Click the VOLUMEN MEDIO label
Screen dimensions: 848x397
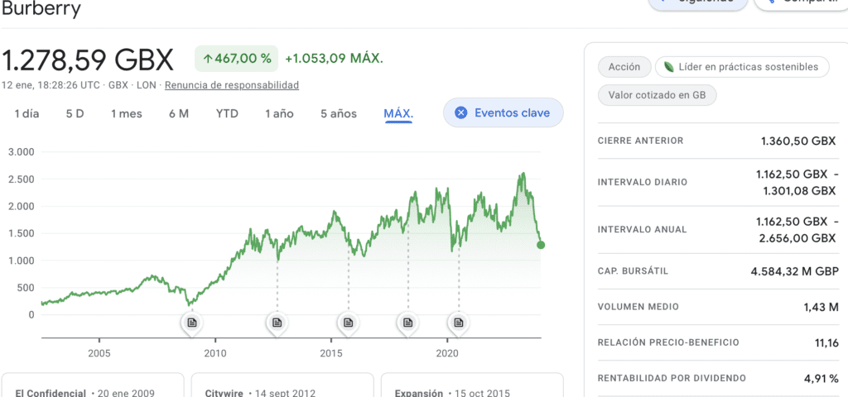(x=638, y=307)
